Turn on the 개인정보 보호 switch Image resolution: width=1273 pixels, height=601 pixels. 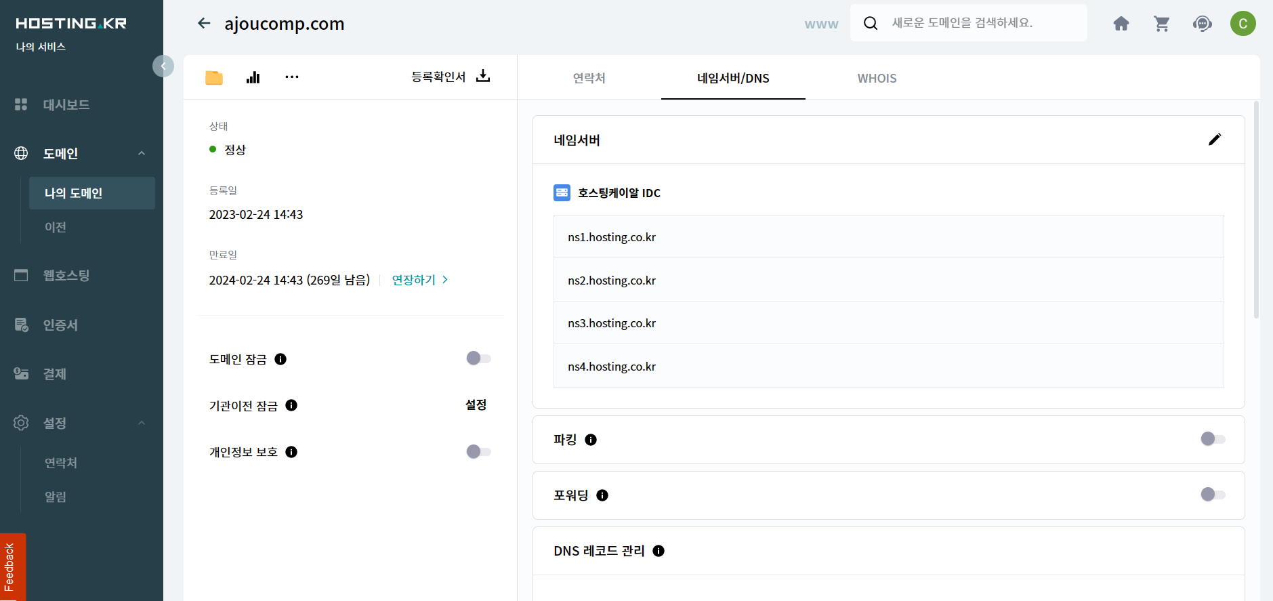[478, 452]
